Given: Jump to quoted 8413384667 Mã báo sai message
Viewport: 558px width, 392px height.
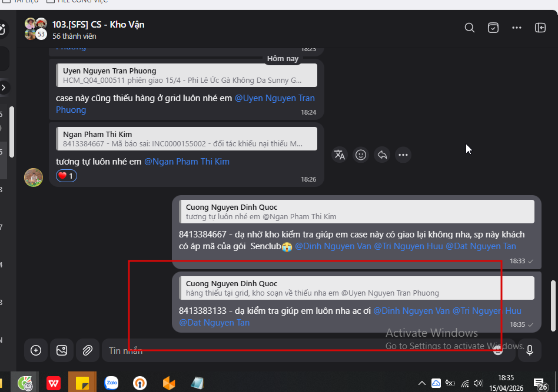Looking at the screenshot, I should point(187,139).
